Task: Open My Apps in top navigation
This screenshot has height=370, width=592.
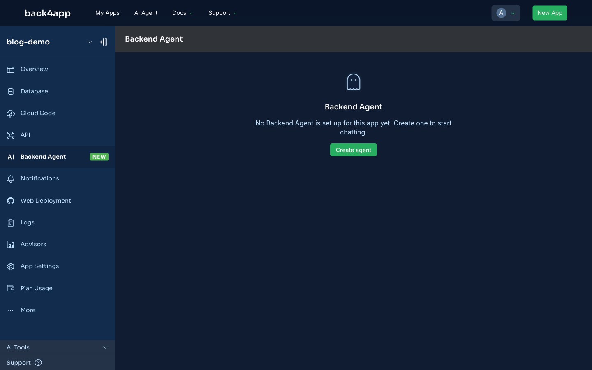Action: click(107, 13)
